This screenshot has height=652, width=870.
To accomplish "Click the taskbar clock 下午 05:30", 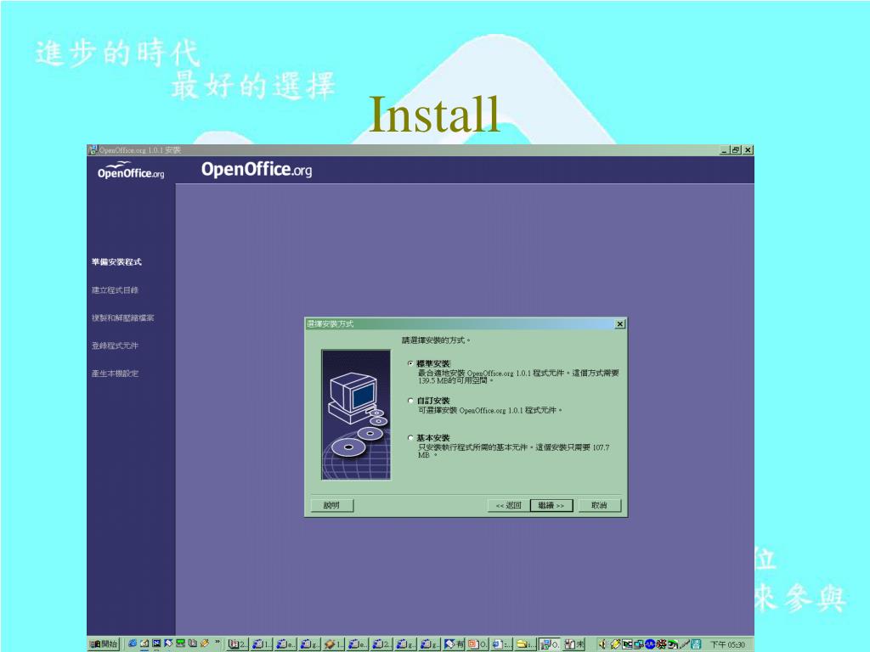I will tap(727, 644).
